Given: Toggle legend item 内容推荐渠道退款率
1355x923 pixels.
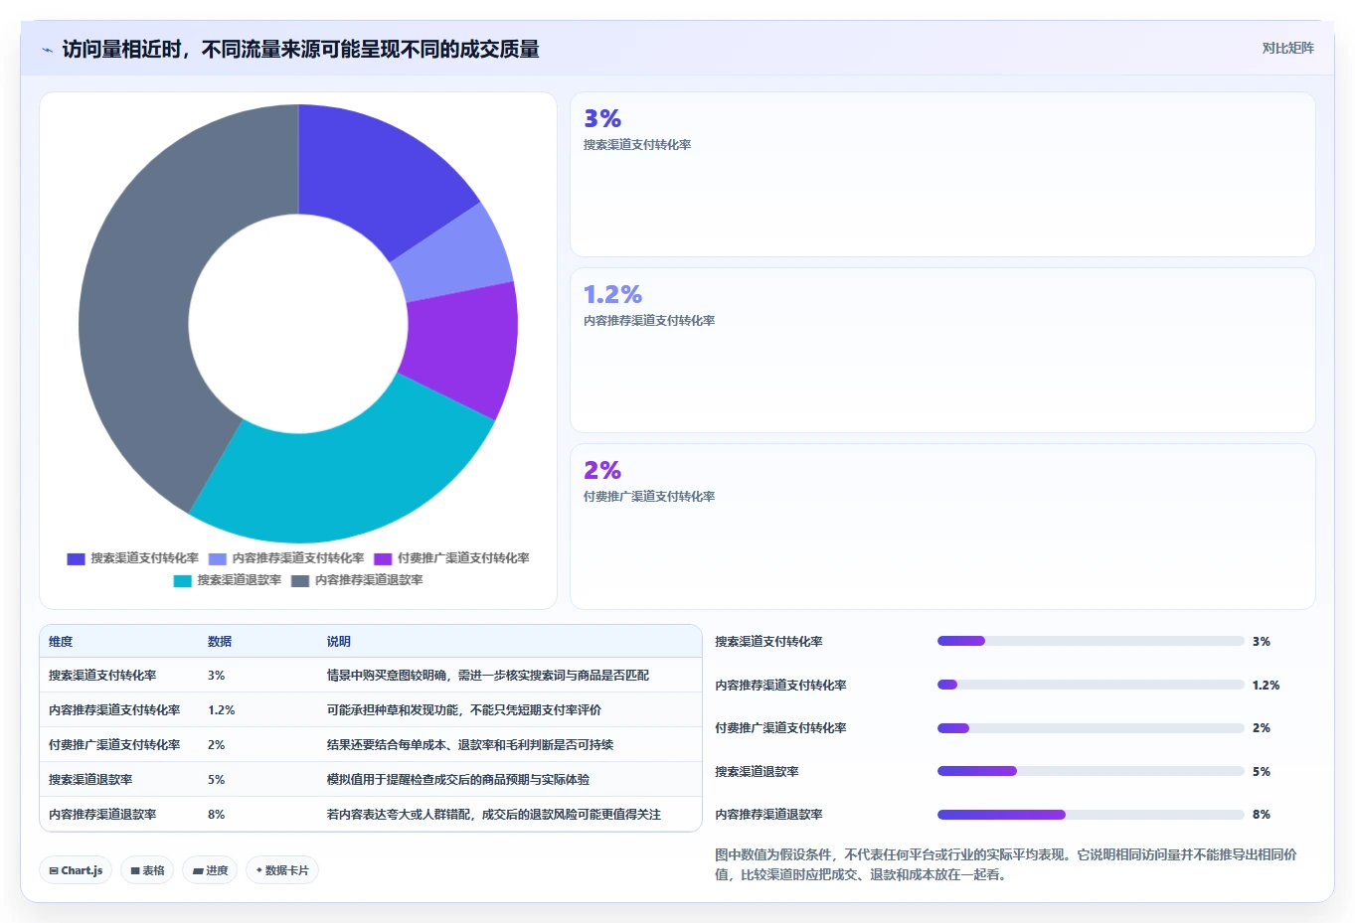Looking at the screenshot, I should click(357, 580).
